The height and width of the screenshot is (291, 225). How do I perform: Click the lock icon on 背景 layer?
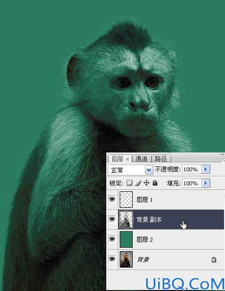[214, 260]
